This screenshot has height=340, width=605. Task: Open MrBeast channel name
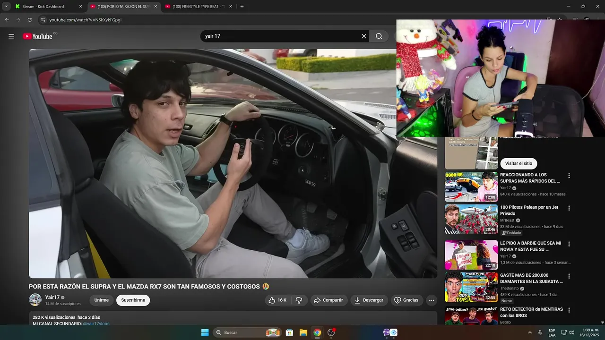pyautogui.click(x=507, y=220)
